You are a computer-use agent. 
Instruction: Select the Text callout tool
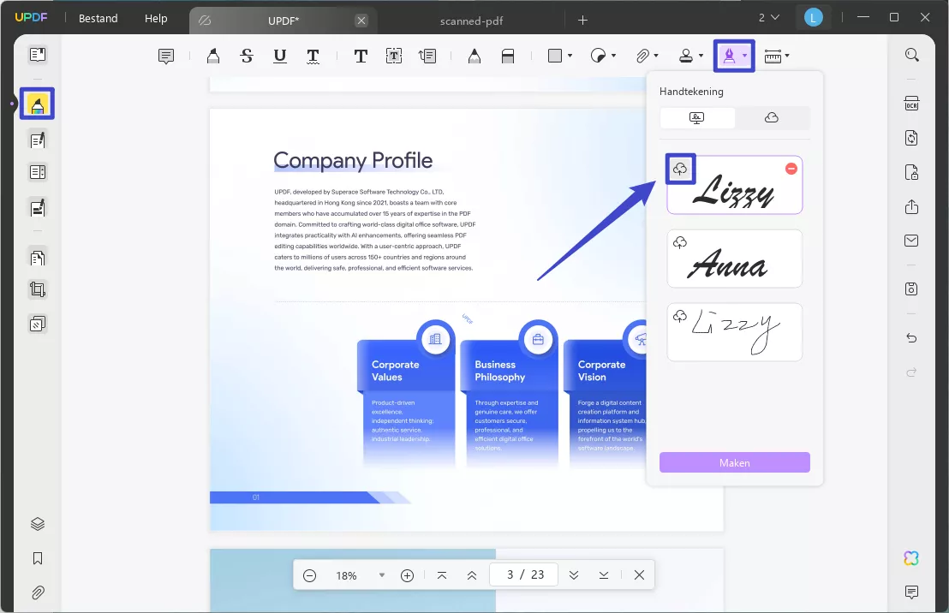coord(427,57)
